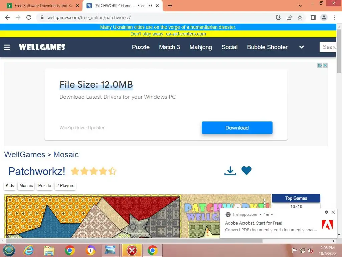Click the Mosaic breadcrumb link
The image size is (342, 257).
pyautogui.click(x=66, y=155)
